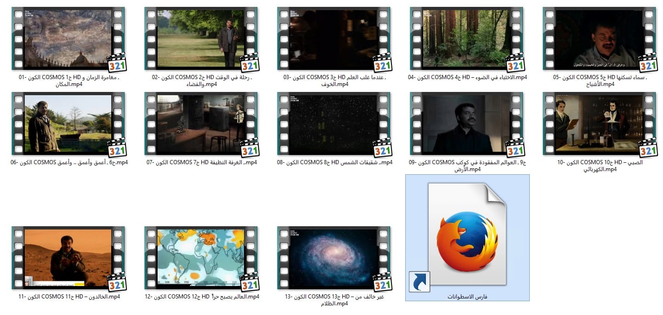Choose the laboratory thumbnail of COSMOS episode 07
The height and width of the screenshot is (315, 663).
pos(202,124)
